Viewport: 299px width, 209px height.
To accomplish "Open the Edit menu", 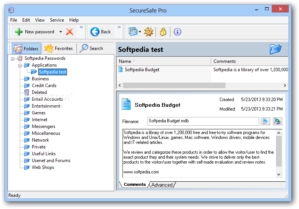I will click(x=26, y=20).
